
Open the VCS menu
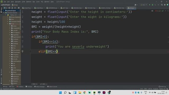(42, 2)
